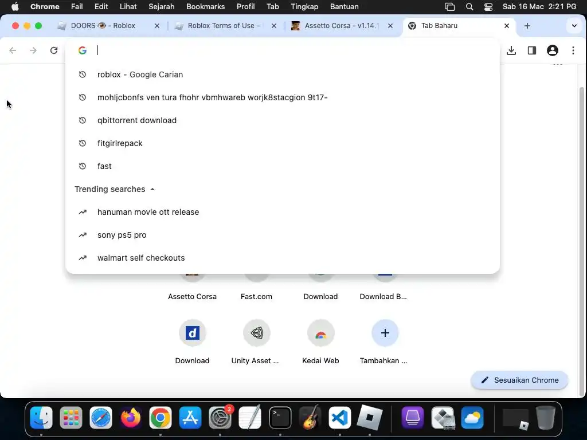Open System Settings from the Dock
Viewport: 587px width, 440px height.
pos(220,418)
